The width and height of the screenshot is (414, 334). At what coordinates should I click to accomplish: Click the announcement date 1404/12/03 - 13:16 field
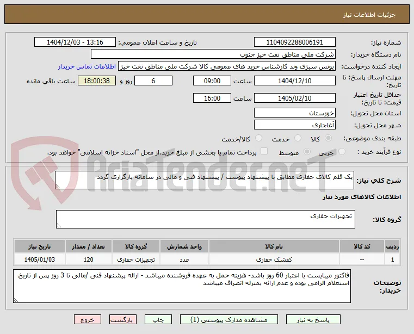click(x=75, y=42)
